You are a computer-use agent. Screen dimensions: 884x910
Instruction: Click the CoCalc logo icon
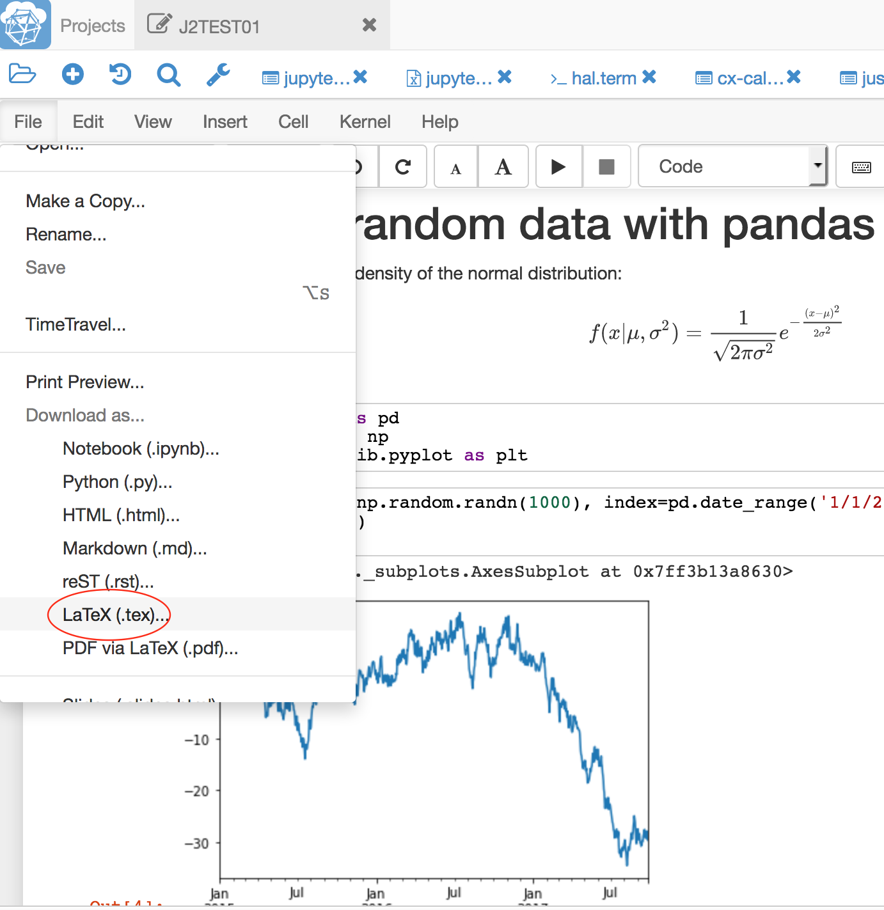click(25, 24)
